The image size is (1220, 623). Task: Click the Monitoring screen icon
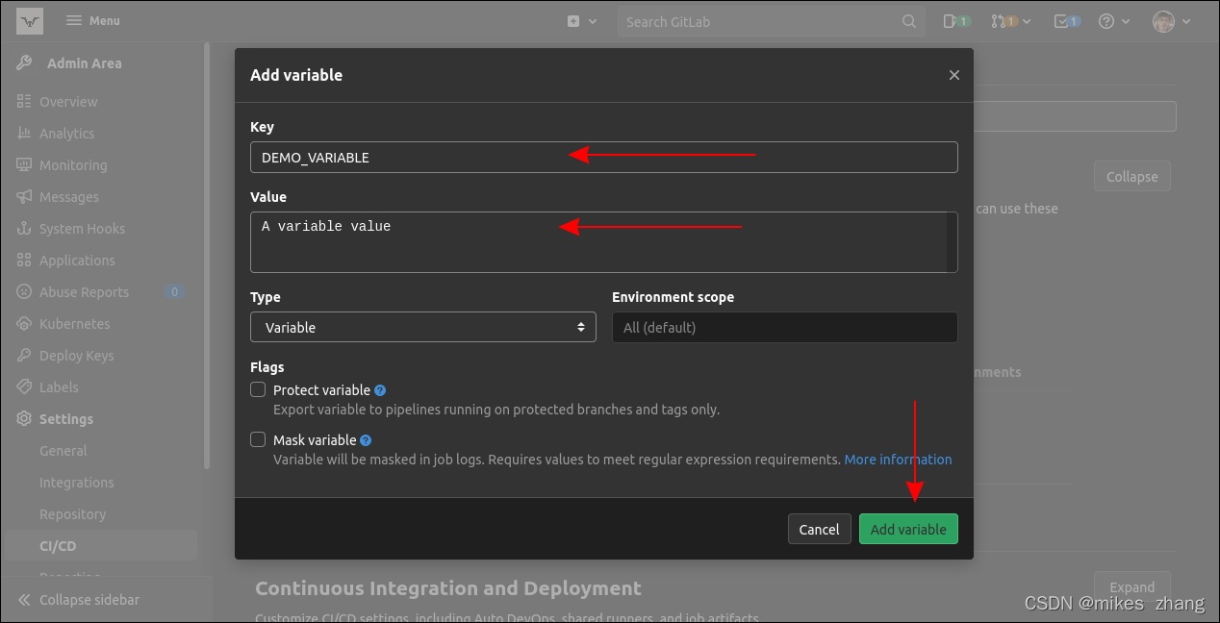(24, 165)
